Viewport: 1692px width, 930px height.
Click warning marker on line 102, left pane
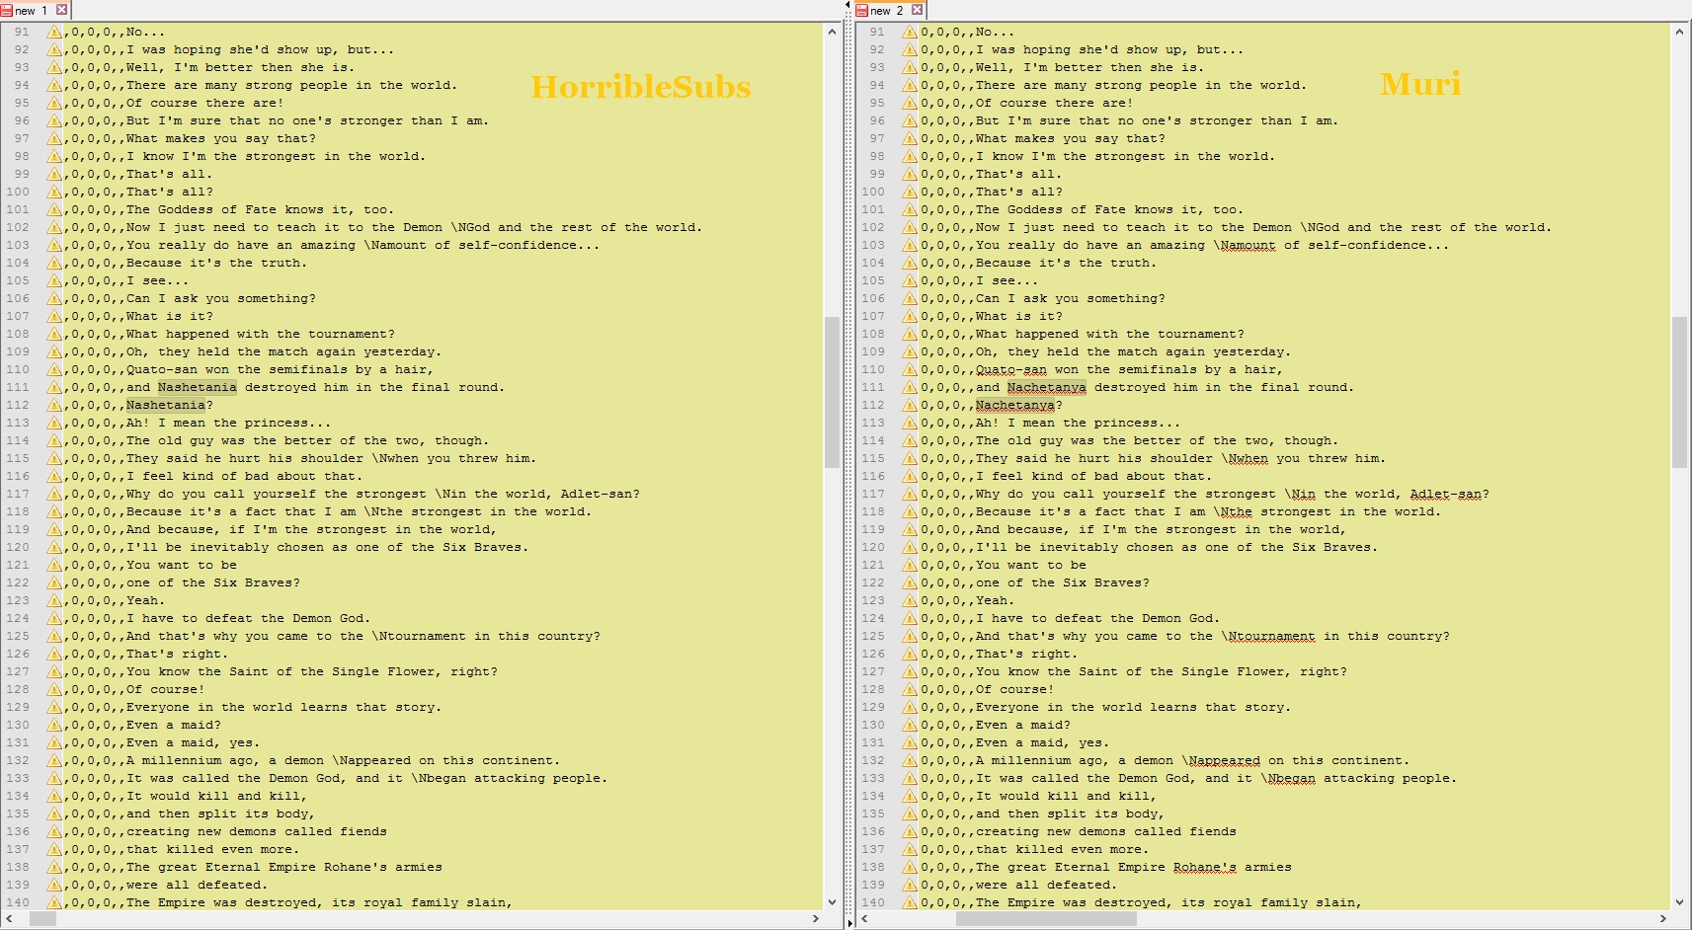tap(54, 228)
